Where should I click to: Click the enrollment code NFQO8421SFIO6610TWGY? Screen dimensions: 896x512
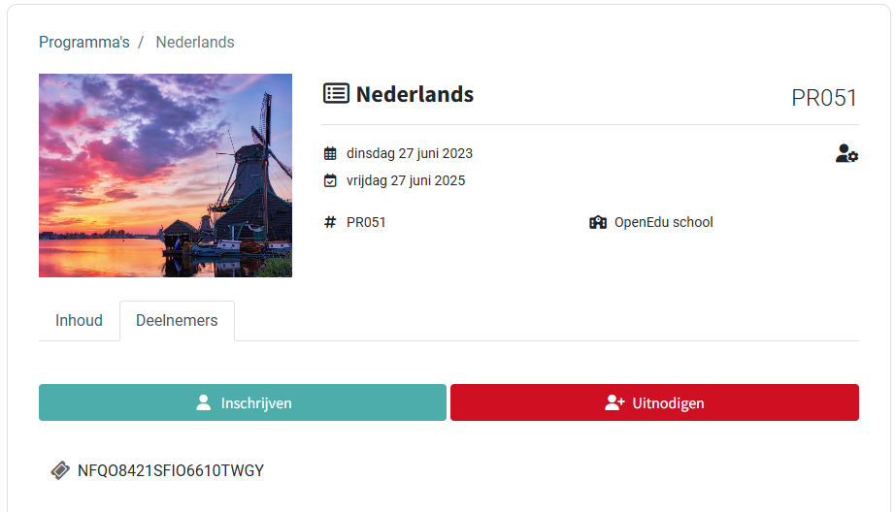coord(171,470)
